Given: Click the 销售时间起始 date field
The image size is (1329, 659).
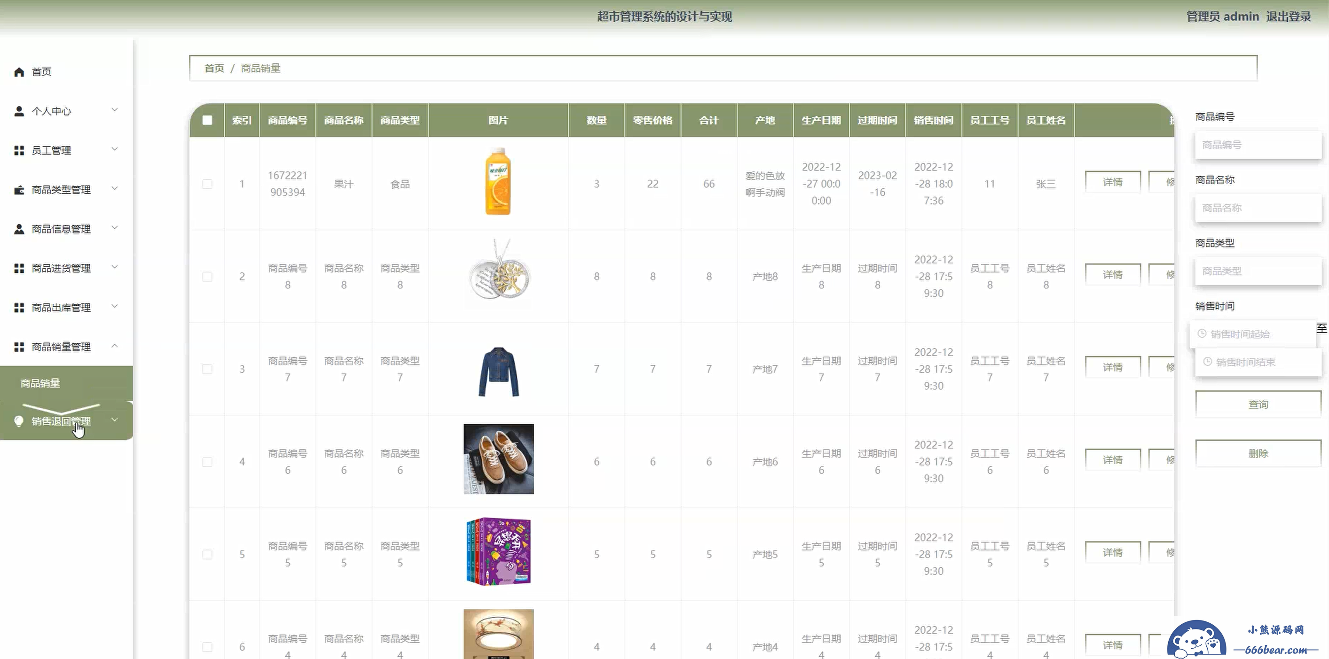Looking at the screenshot, I should coord(1254,334).
